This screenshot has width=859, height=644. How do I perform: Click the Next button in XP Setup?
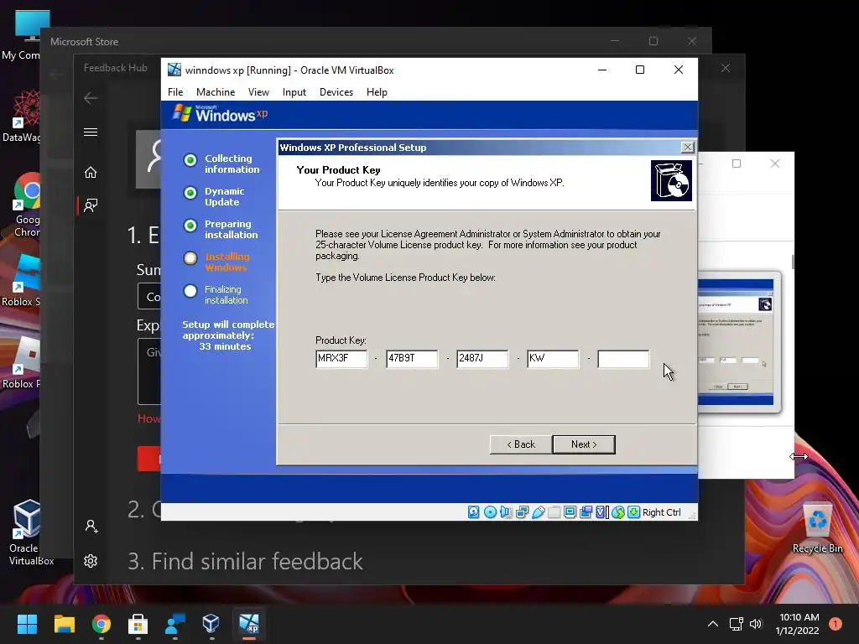[x=584, y=444]
